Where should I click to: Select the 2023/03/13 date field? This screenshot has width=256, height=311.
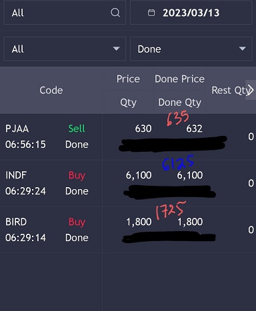[x=191, y=13]
